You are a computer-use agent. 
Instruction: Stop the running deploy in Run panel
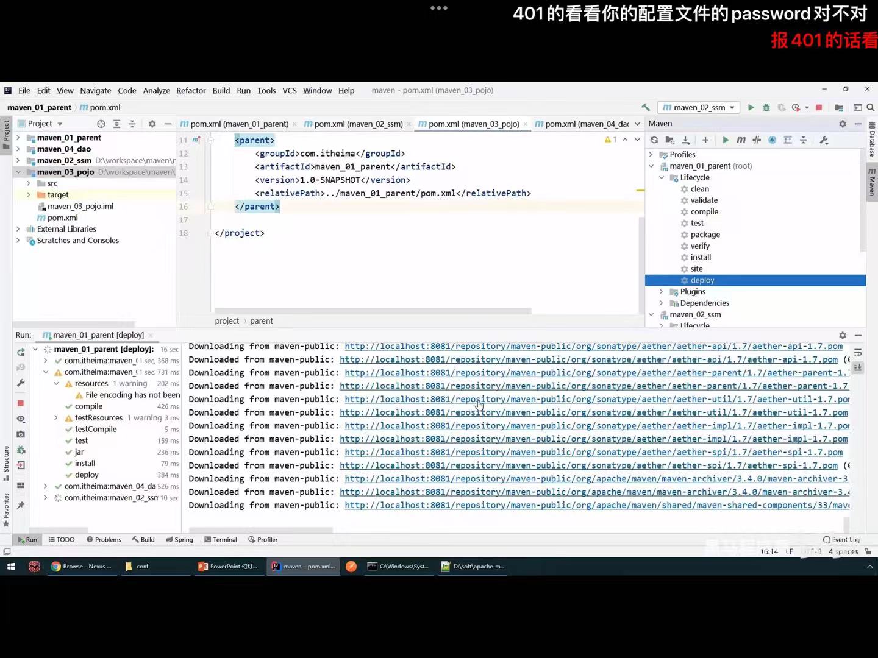[x=21, y=403]
